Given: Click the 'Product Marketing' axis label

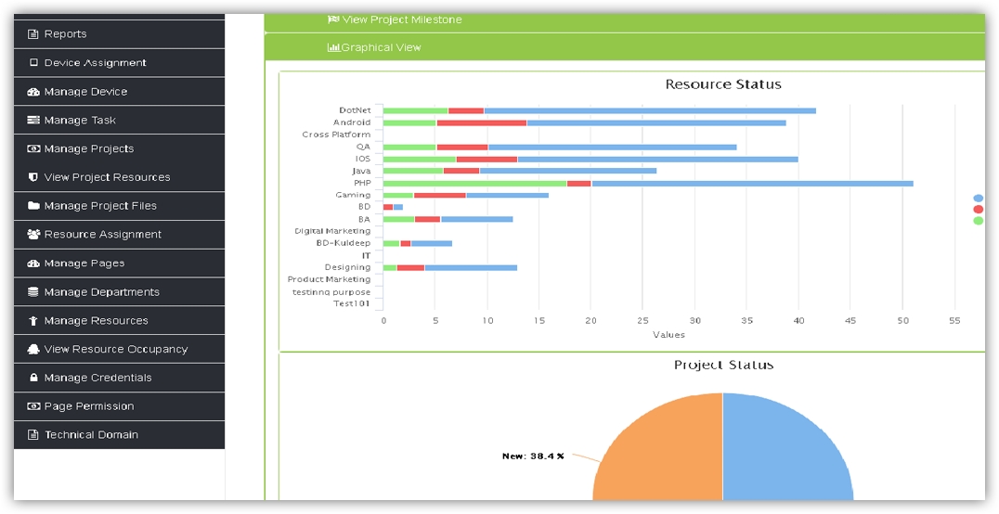Looking at the screenshot, I should [329, 279].
